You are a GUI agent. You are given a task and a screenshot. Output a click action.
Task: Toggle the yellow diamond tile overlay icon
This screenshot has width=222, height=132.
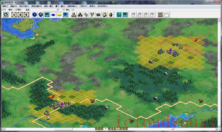coord(59,15)
